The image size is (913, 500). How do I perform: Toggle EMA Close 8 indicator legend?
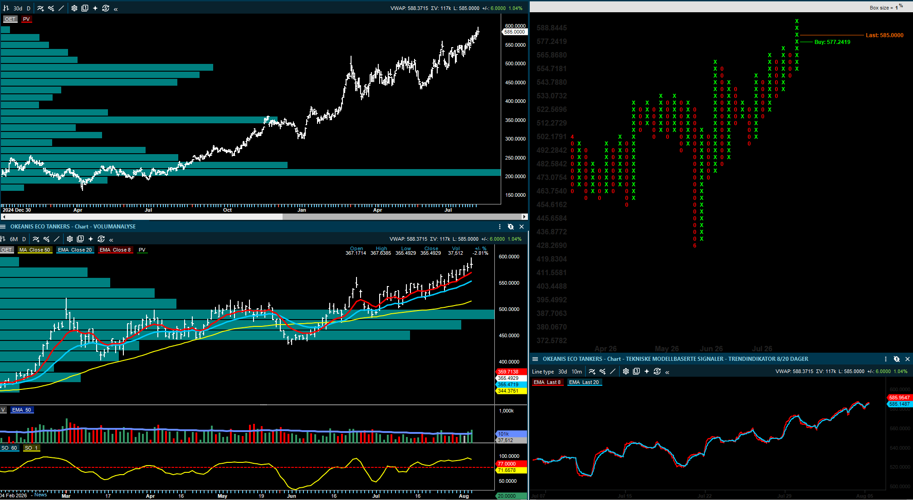tap(115, 250)
